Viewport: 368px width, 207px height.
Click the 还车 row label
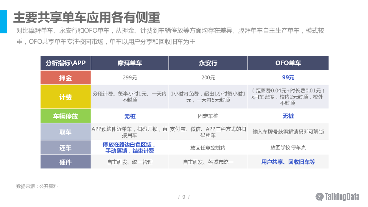(x=66, y=148)
